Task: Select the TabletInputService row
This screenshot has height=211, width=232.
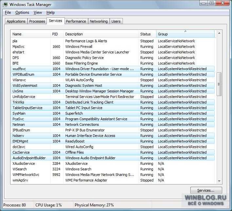Action: [112, 108]
